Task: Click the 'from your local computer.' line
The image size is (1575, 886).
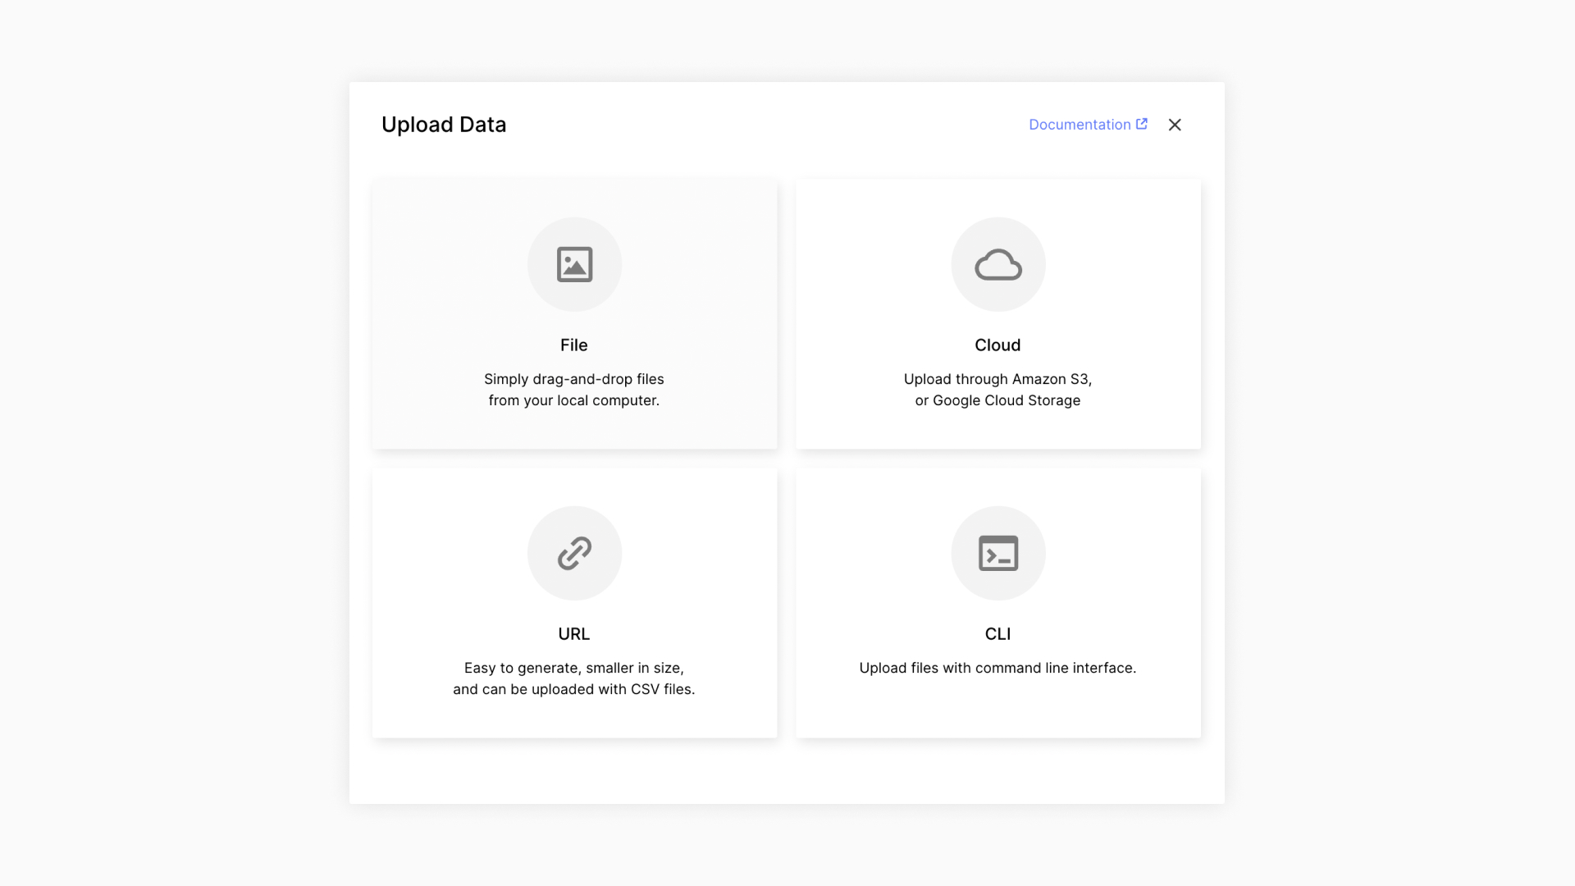Action: [574, 400]
